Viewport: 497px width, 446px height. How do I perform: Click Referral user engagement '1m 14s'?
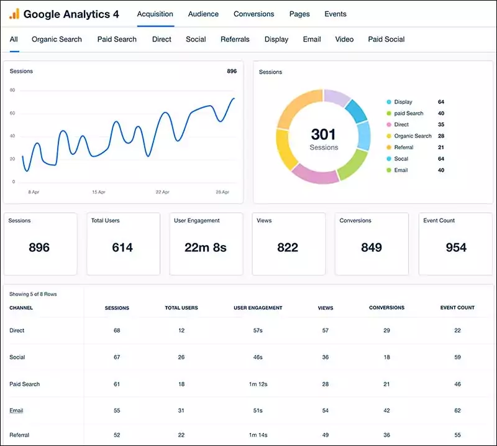click(258, 435)
